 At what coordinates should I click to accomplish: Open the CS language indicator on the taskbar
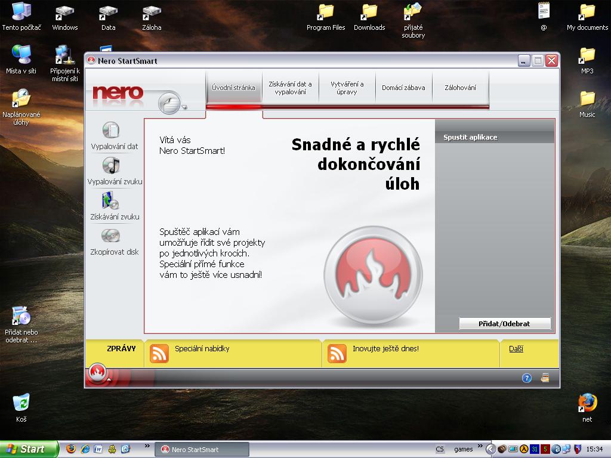440,450
